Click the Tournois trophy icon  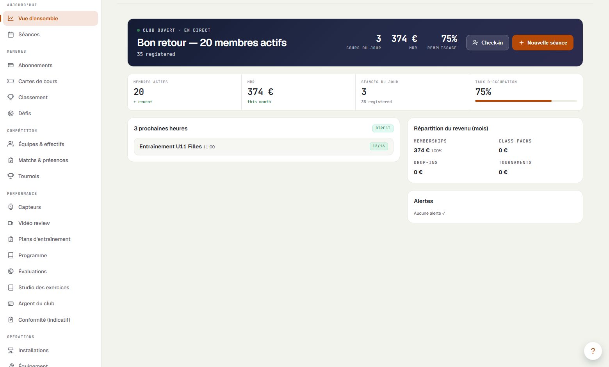pos(11,176)
